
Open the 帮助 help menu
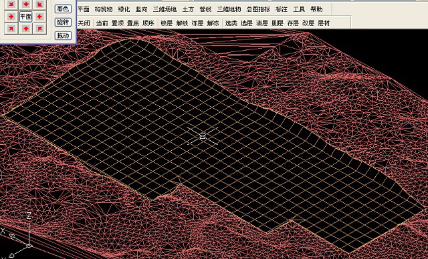(x=316, y=9)
